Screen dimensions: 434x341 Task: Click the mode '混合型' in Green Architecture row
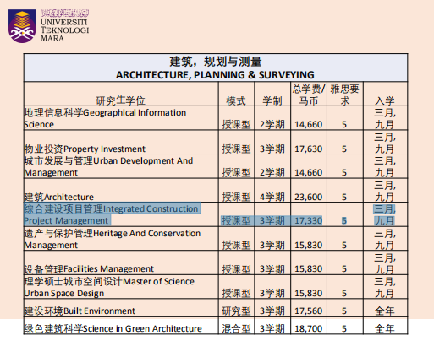pyautogui.click(x=236, y=328)
